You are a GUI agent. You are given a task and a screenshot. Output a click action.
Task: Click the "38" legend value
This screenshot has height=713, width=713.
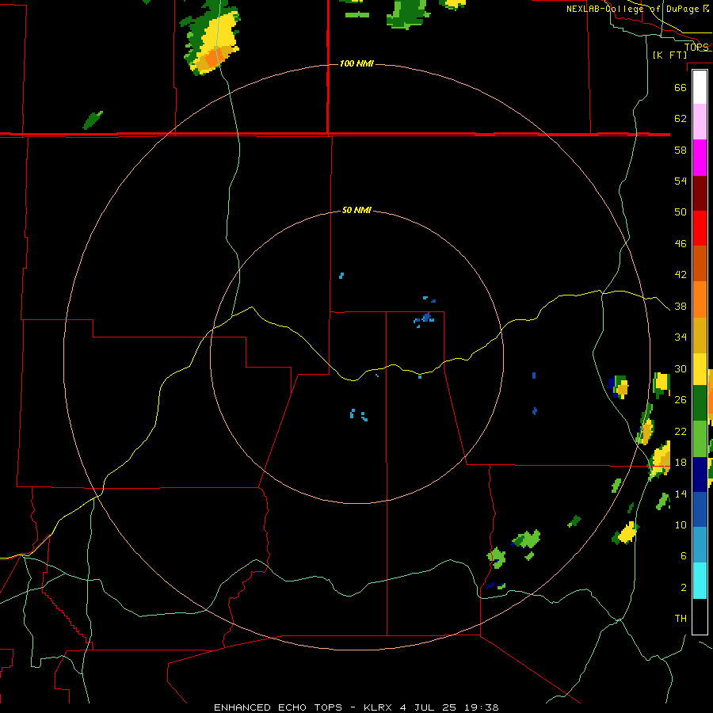681,307
